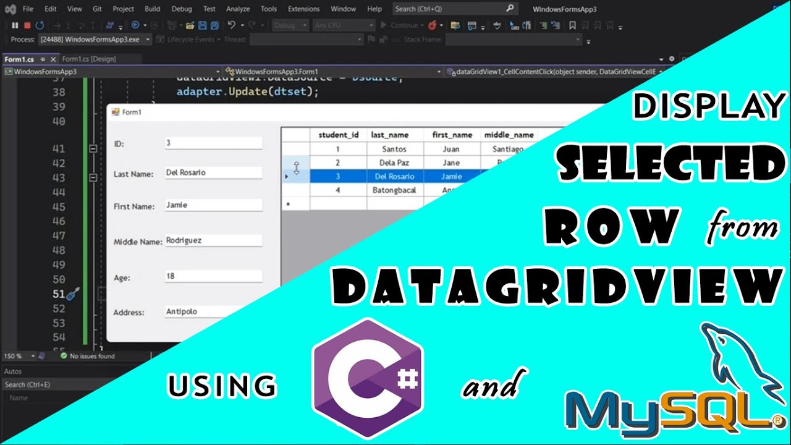The width and height of the screenshot is (791, 445).
Task: Click the last_name column header
Action: click(x=395, y=135)
